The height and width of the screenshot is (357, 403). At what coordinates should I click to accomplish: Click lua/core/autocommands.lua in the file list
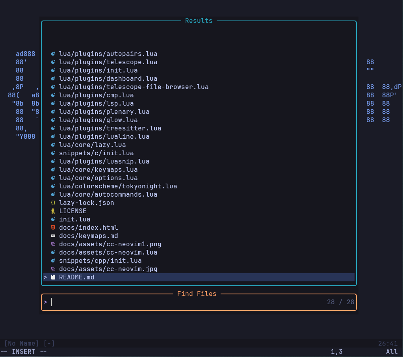108,195
